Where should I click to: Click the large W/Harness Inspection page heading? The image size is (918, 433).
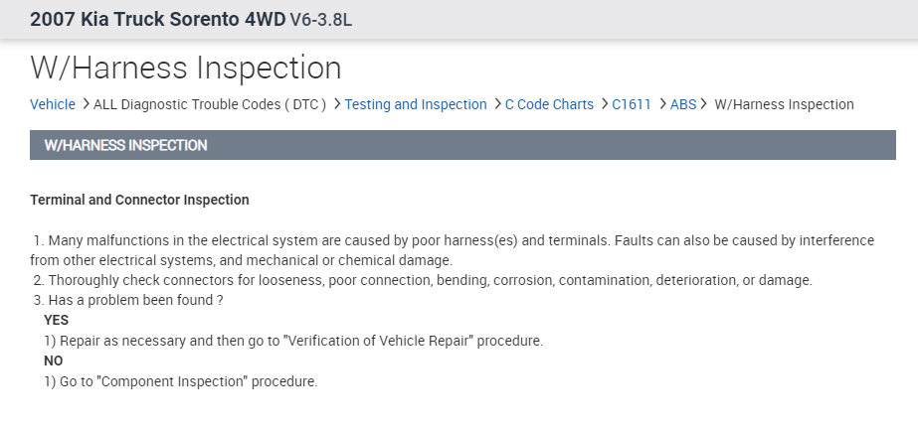point(186,68)
